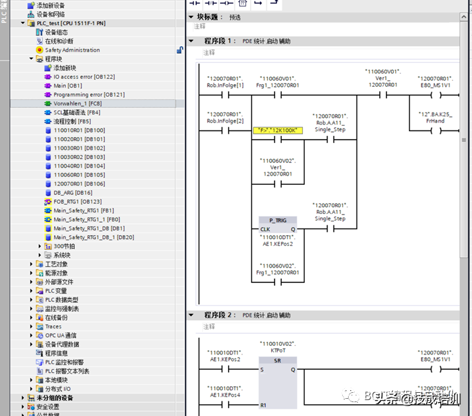Insert an output coil from toolbar
Screen dimensions: 472x416
(227, 3)
